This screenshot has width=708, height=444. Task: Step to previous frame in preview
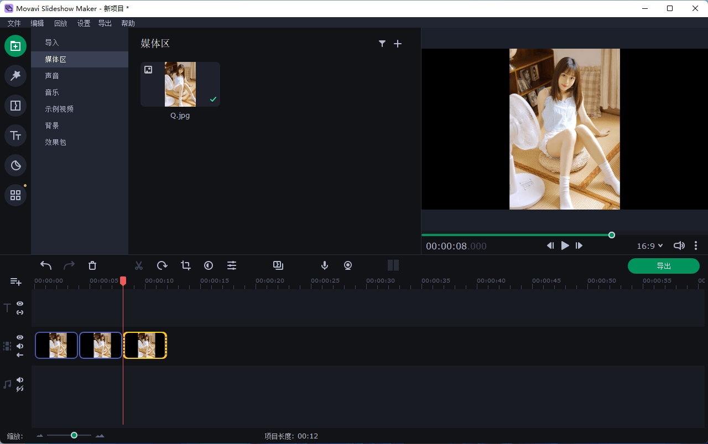pyautogui.click(x=550, y=245)
